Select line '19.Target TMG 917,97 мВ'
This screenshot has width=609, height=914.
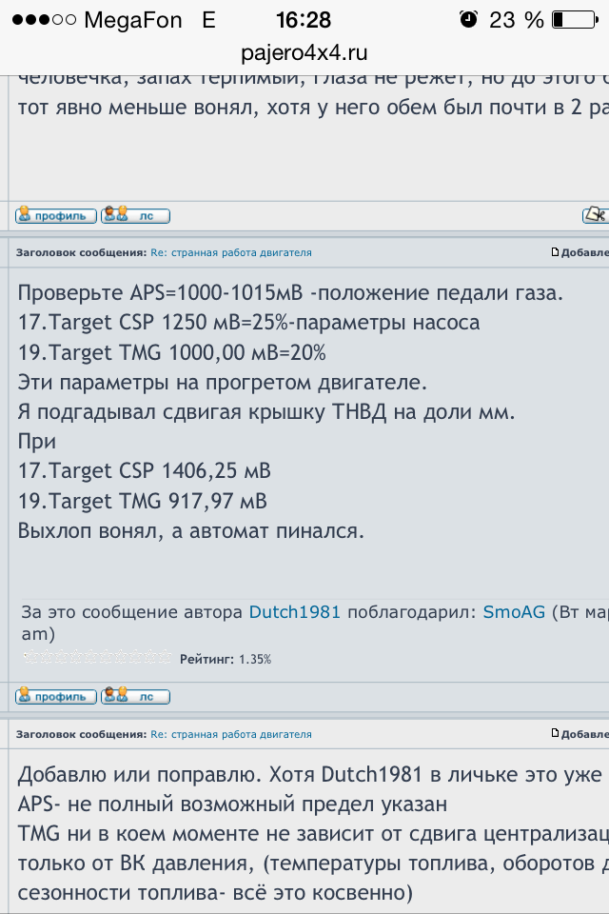pyautogui.click(x=142, y=502)
